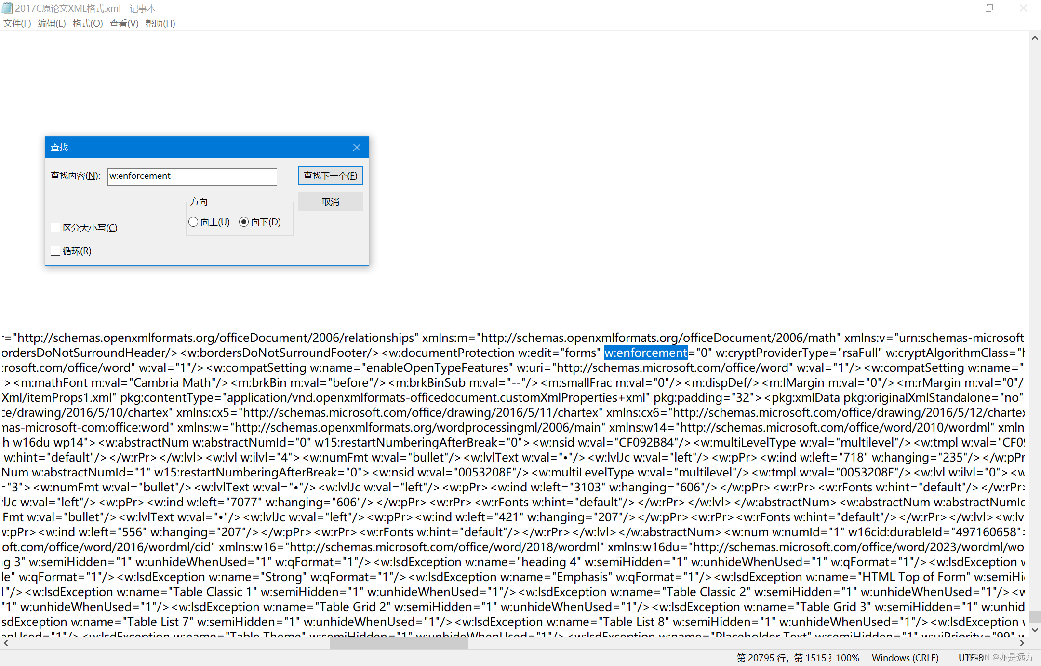
Task: Restore down the Notepad window
Action: coord(989,8)
